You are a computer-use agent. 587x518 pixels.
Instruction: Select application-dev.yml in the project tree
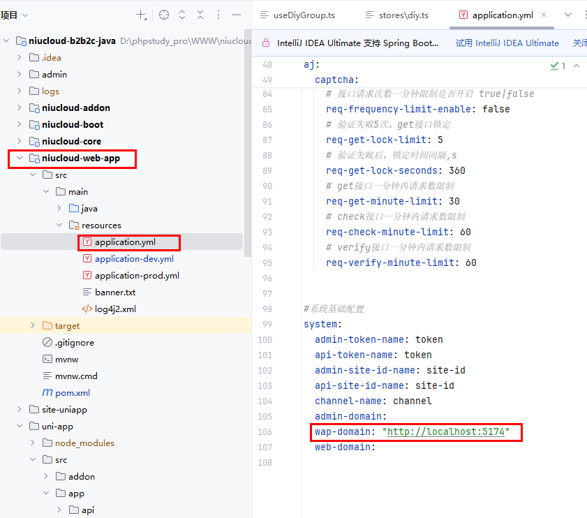(134, 259)
